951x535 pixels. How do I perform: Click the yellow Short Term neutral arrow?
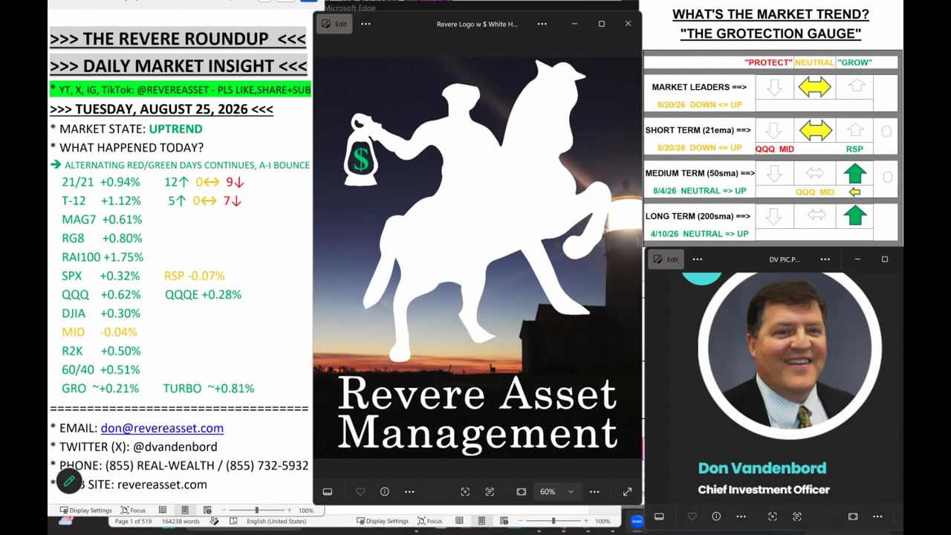coord(814,131)
